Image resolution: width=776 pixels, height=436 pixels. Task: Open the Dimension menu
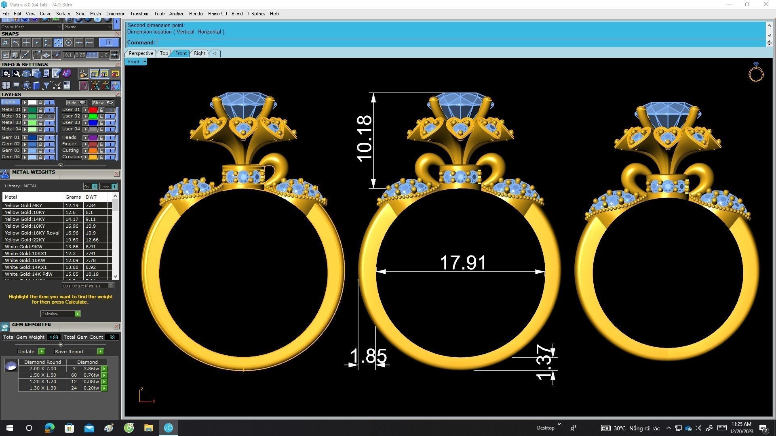tap(115, 14)
